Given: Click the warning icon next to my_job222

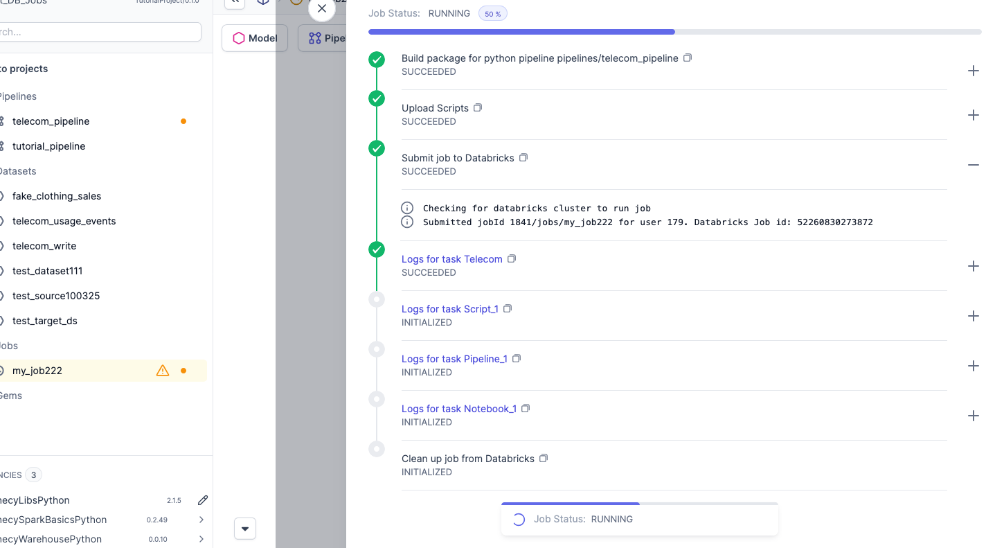Looking at the screenshot, I should click(162, 370).
